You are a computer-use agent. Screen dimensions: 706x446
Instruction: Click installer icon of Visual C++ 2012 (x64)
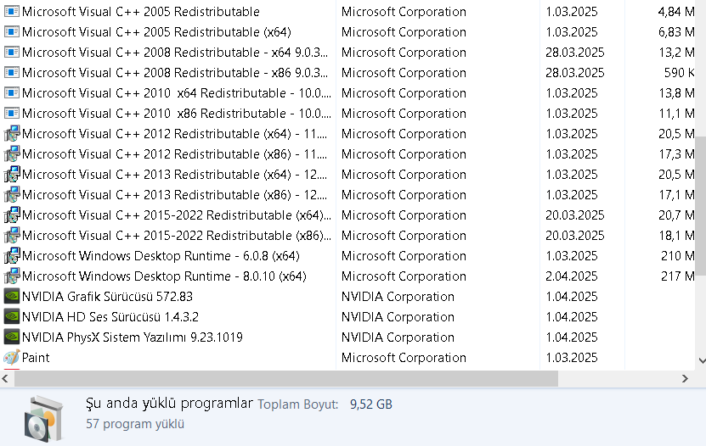pos(12,133)
